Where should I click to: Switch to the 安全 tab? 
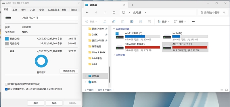pos(41,10)
